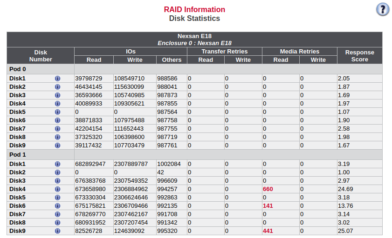The image size is (392, 238).
Task: Click info icon for Pod 1 Disk6
Action: point(57,206)
